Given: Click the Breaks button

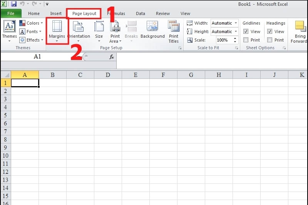Looking at the screenshot, I should point(131,31).
